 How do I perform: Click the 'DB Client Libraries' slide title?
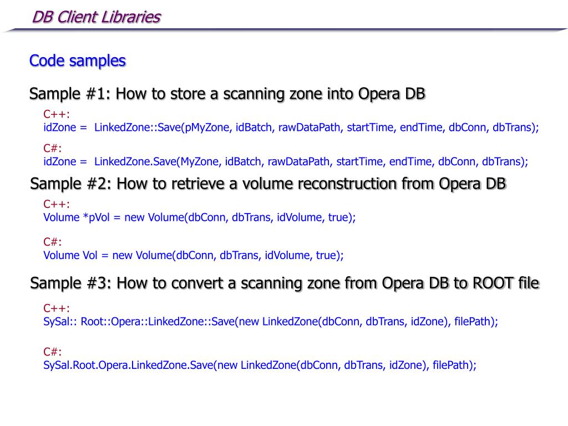(x=97, y=17)
